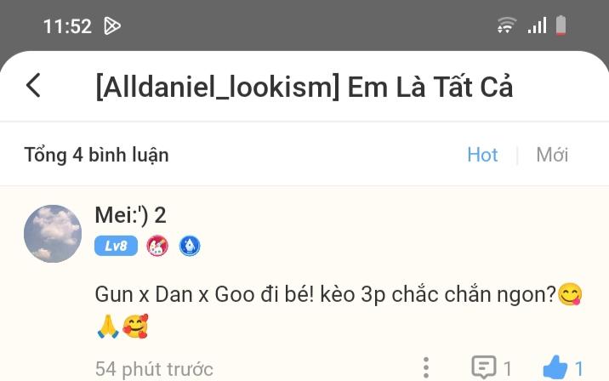
Task: Switch to the Hot comments tab
Action: (x=482, y=155)
